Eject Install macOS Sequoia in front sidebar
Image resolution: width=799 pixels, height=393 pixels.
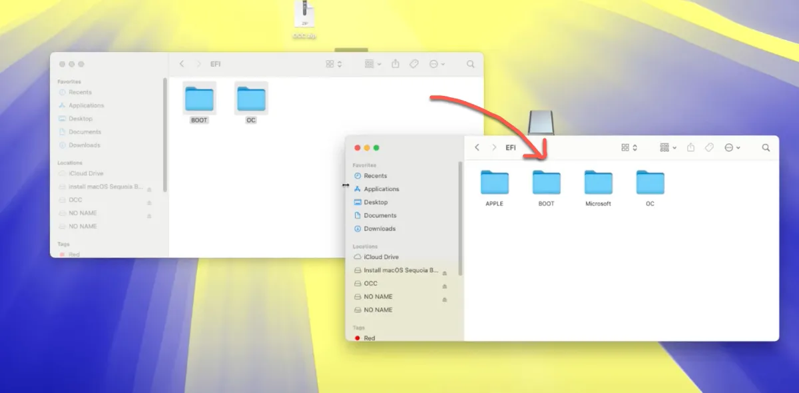(x=445, y=273)
